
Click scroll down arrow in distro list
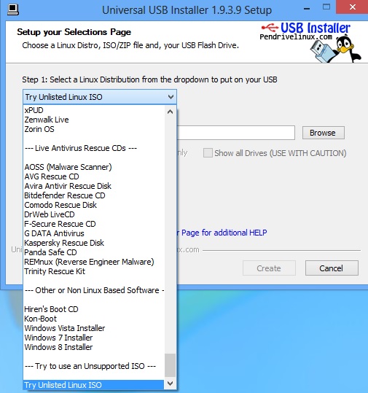point(170,384)
